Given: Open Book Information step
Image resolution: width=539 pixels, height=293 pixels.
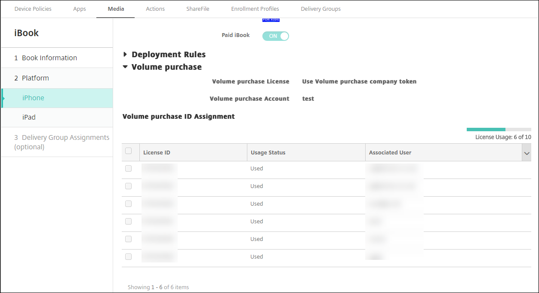Looking at the screenshot, I should (49, 58).
